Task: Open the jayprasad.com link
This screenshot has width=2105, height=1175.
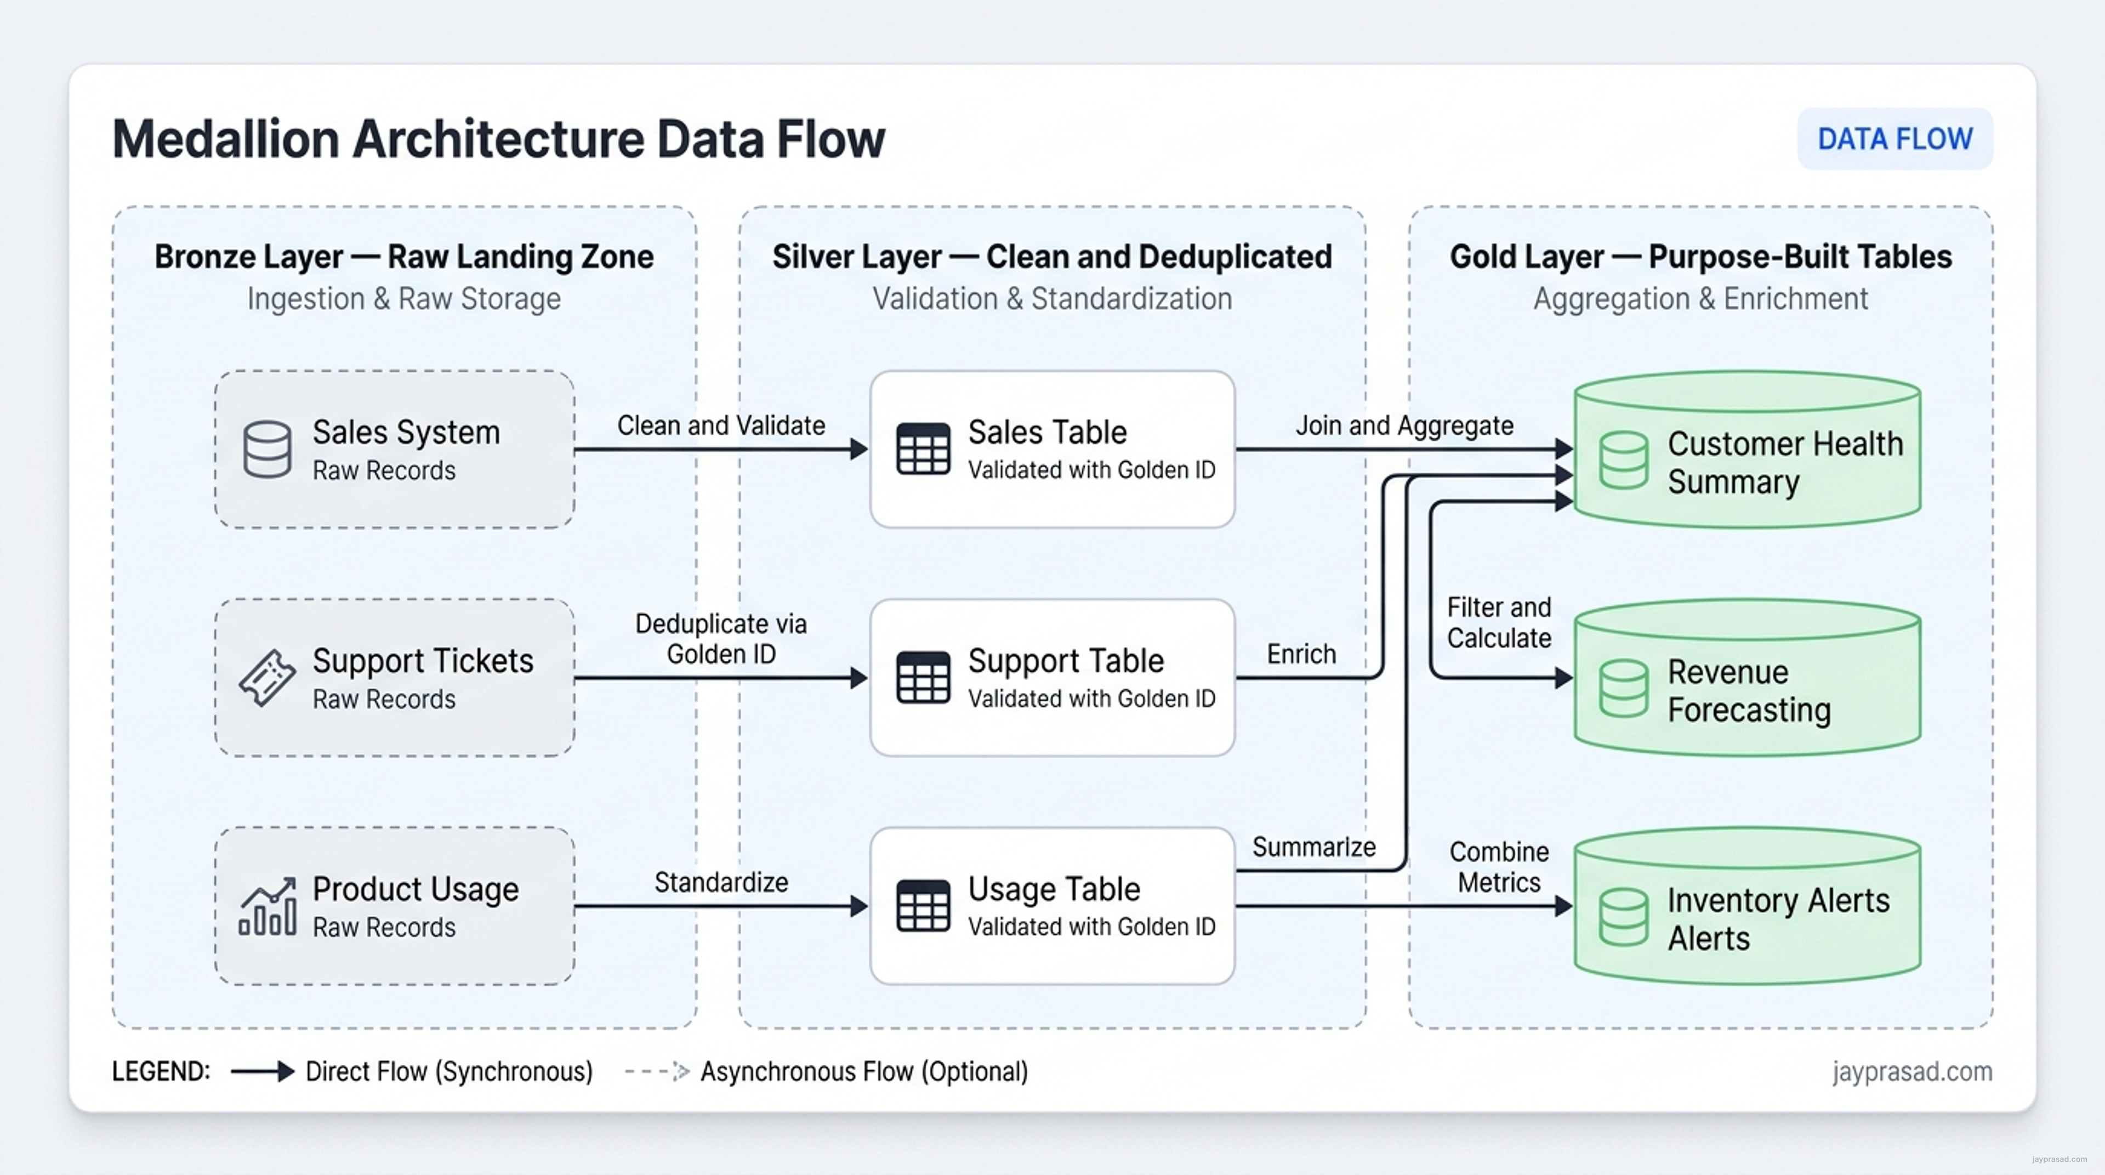Action: point(1911,1071)
